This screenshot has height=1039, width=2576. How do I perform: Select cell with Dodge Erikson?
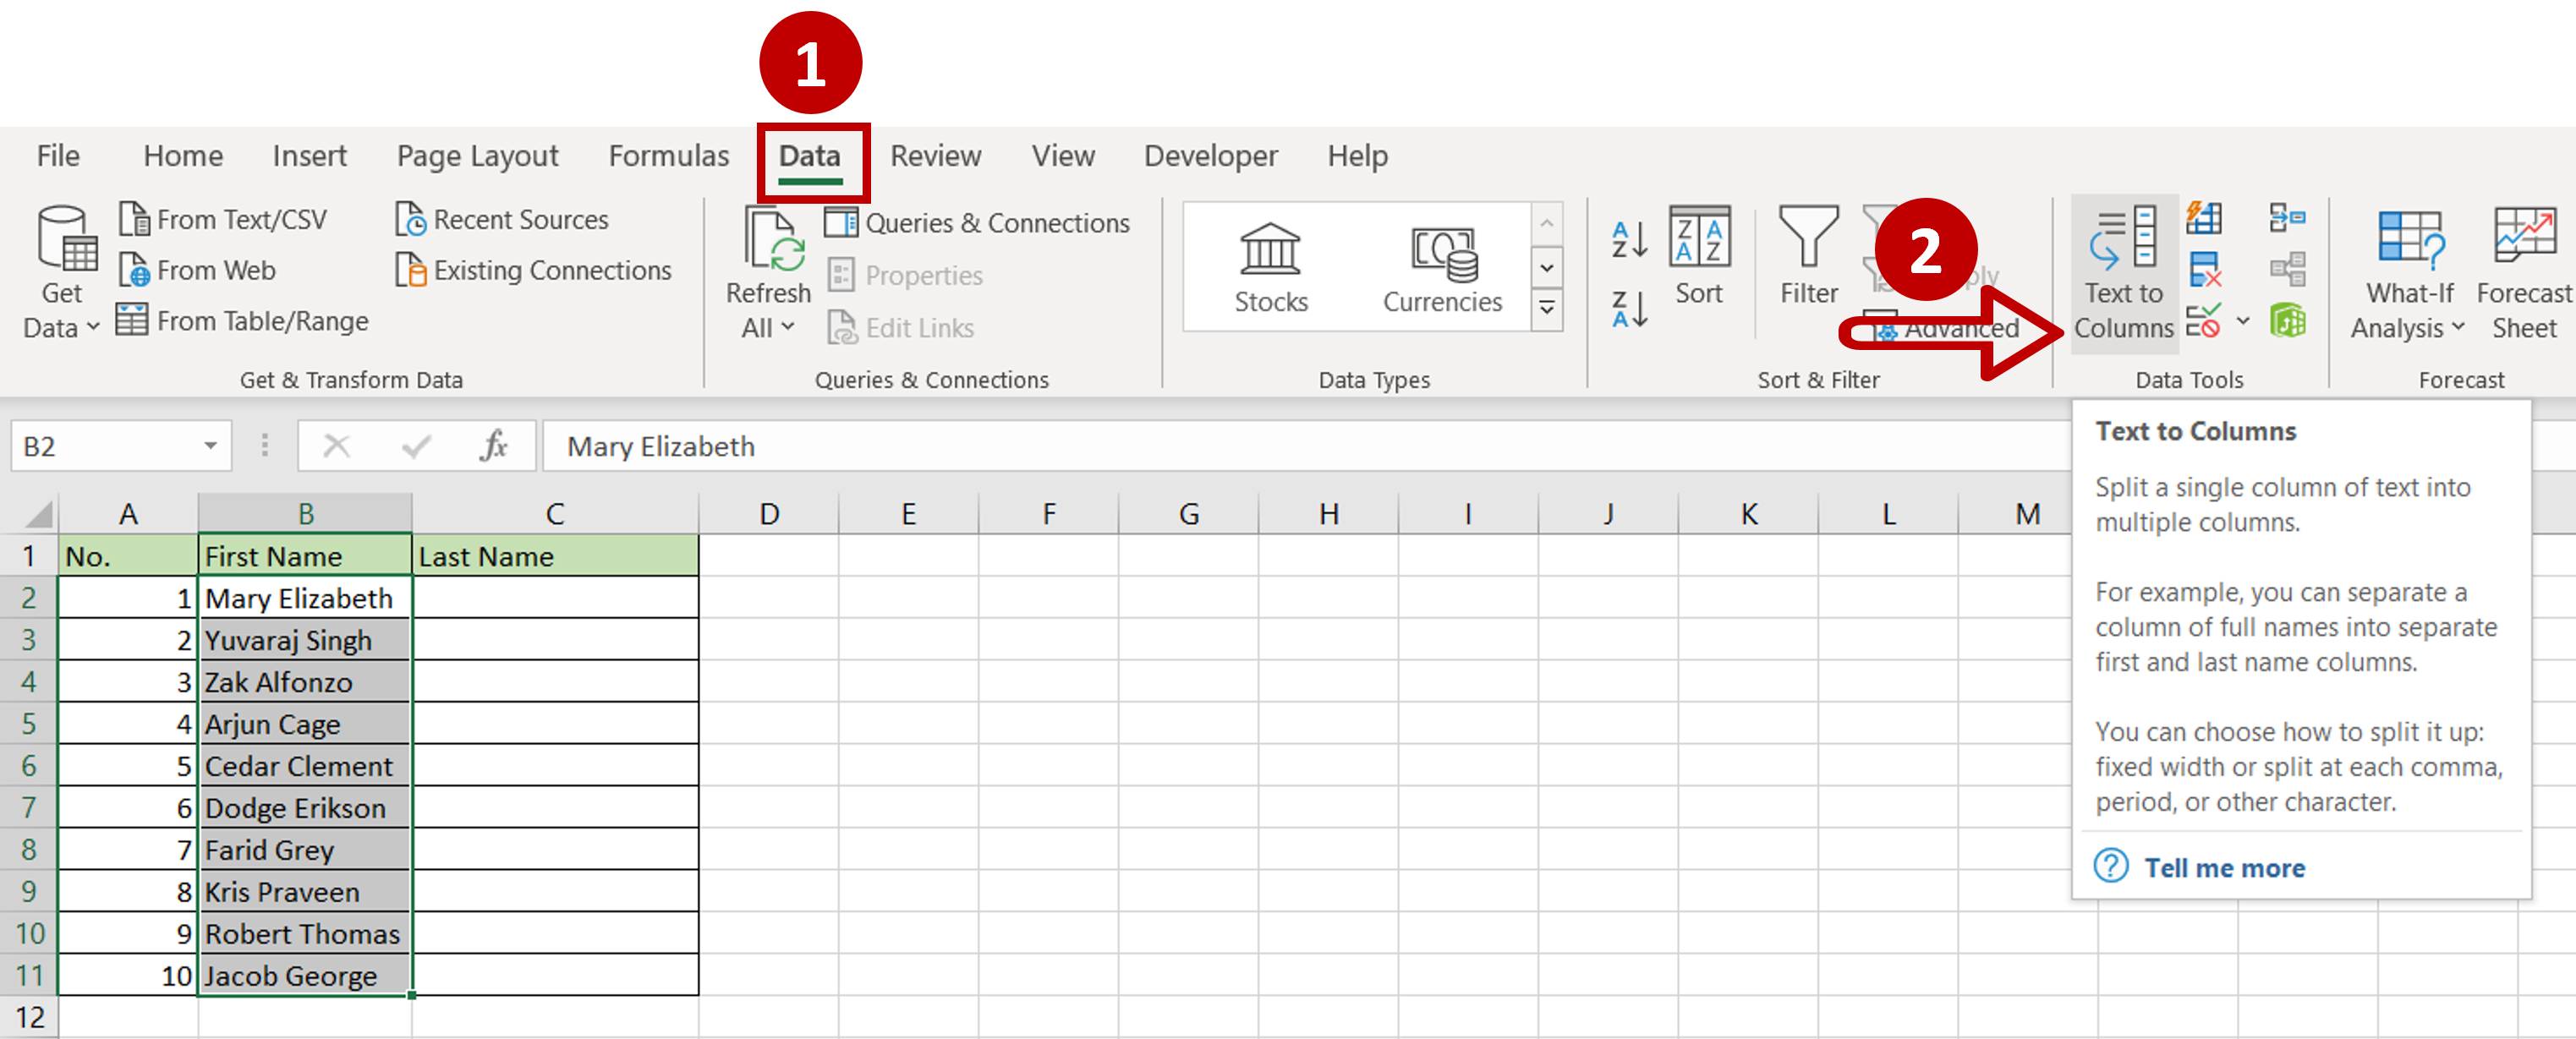pyautogui.click(x=305, y=808)
